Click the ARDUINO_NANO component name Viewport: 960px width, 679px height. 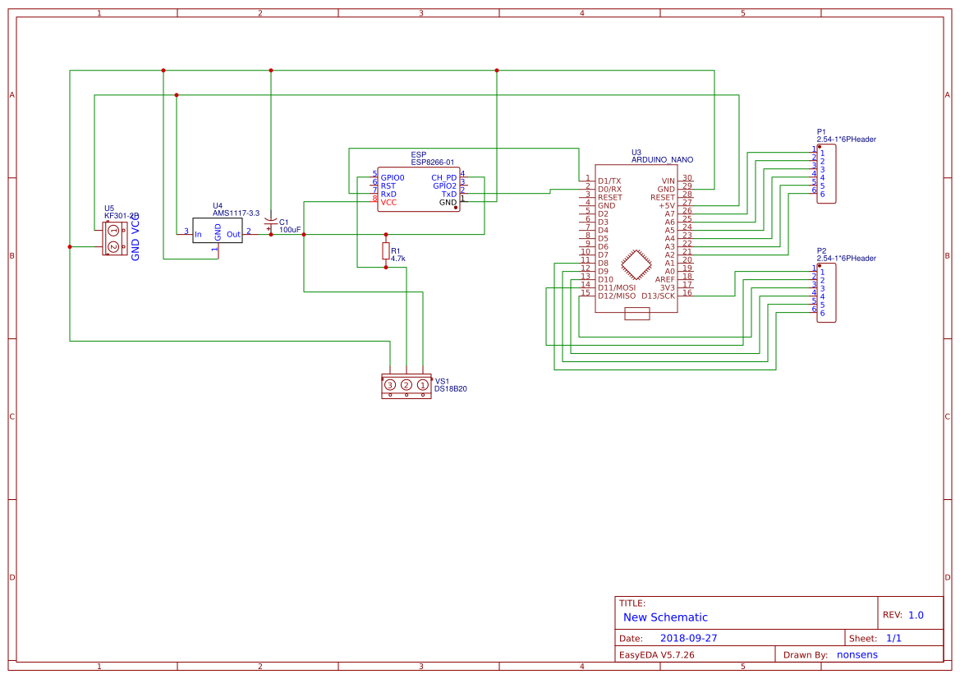[662, 160]
